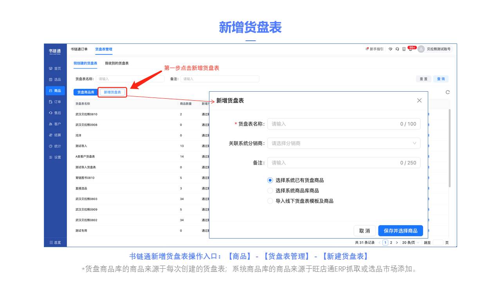Switch to the 我创建的货盘表 tab
This screenshot has height=282, width=501.
pos(85,63)
